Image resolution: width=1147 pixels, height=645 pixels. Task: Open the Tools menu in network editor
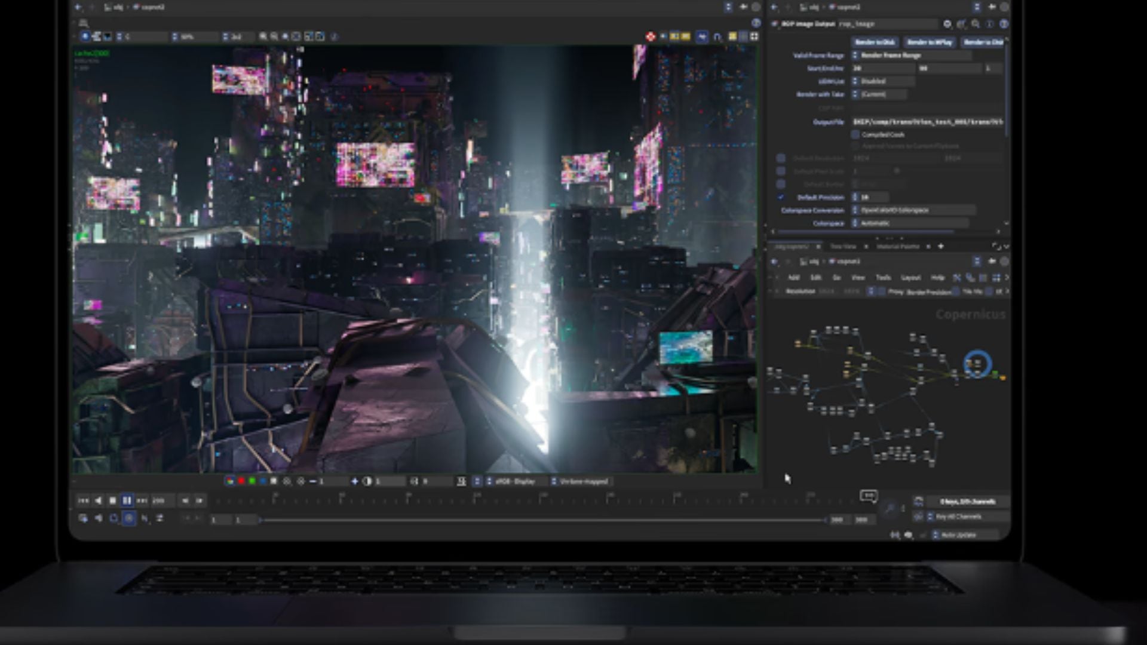[x=883, y=278]
